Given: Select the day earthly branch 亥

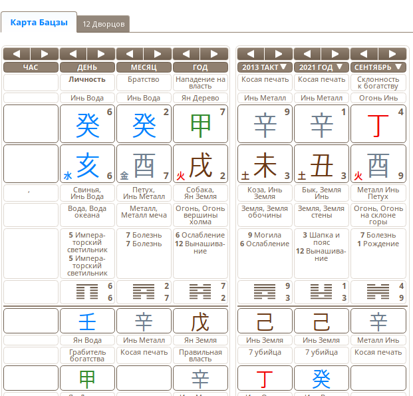Looking at the screenshot, I should coord(87,164).
